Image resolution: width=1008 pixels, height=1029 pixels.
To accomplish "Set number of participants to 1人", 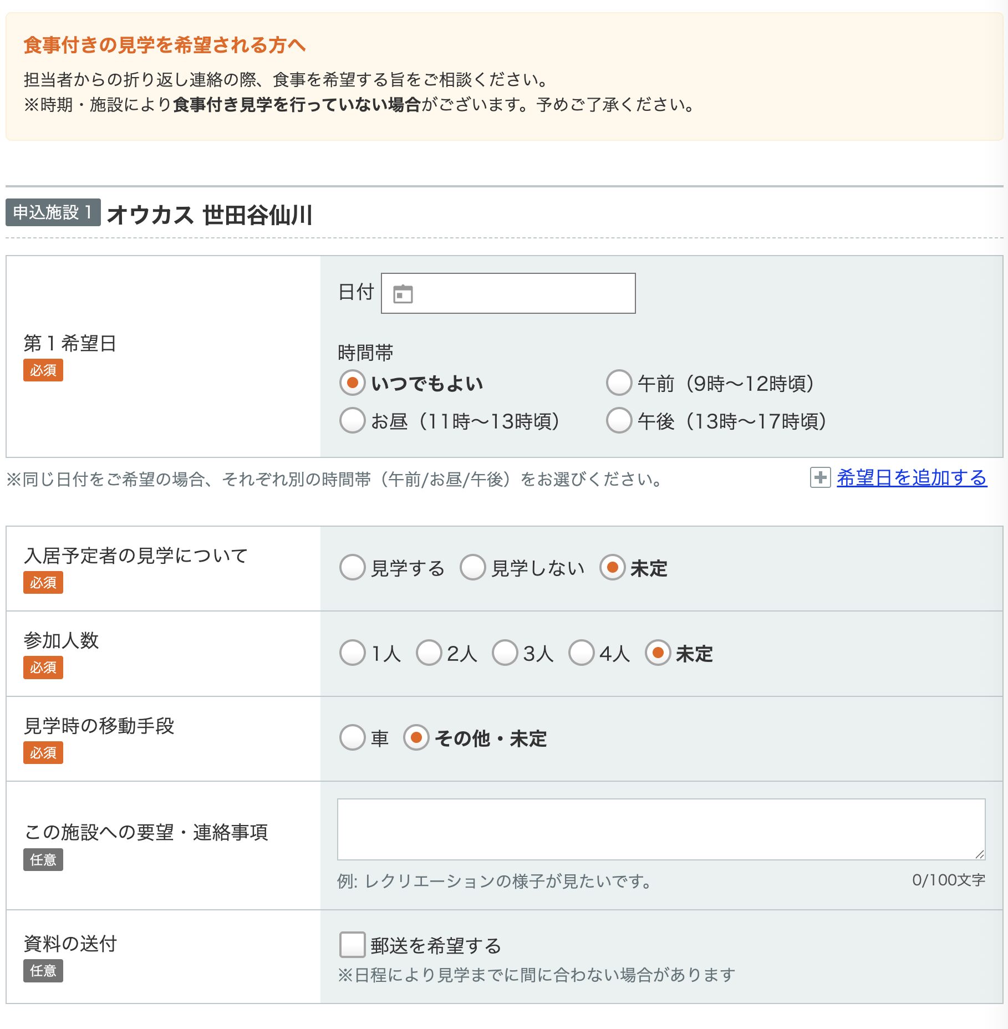I will pos(352,653).
